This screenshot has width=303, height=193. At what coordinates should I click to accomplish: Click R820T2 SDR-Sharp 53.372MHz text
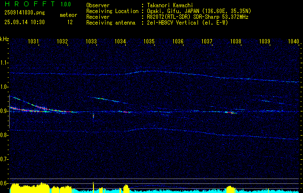198,17
